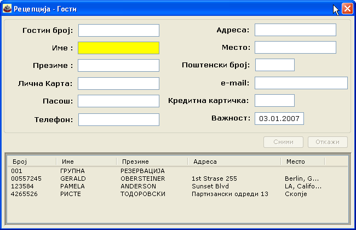This screenshot has height=230, width=356.
Task: Click the Место input field in the form
Action: (295, 48)
